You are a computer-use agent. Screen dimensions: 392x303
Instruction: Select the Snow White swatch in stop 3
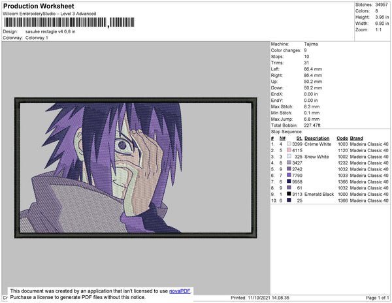pos(289,156)
